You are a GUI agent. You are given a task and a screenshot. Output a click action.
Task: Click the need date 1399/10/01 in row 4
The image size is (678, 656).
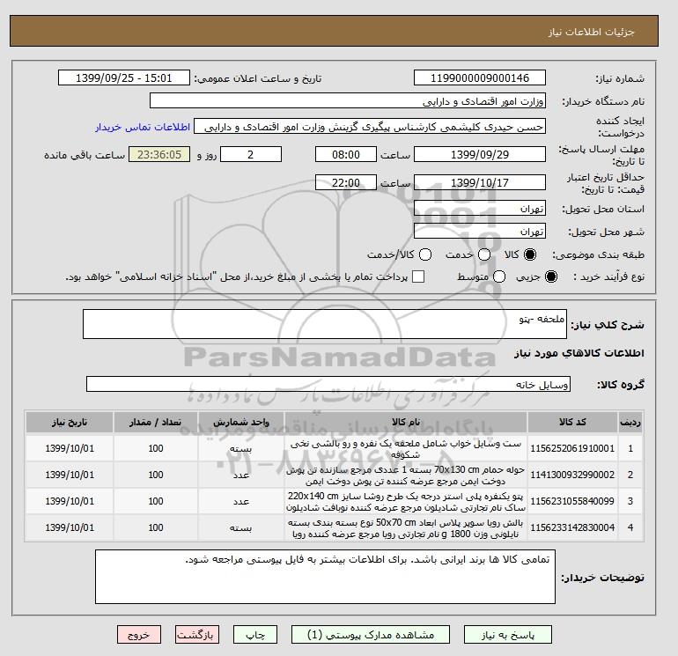70,527
